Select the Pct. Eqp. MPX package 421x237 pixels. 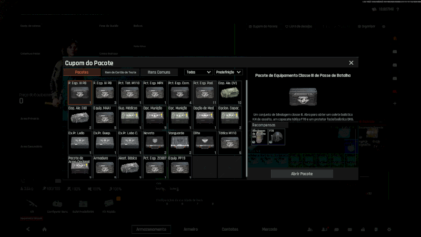point(155,93)
